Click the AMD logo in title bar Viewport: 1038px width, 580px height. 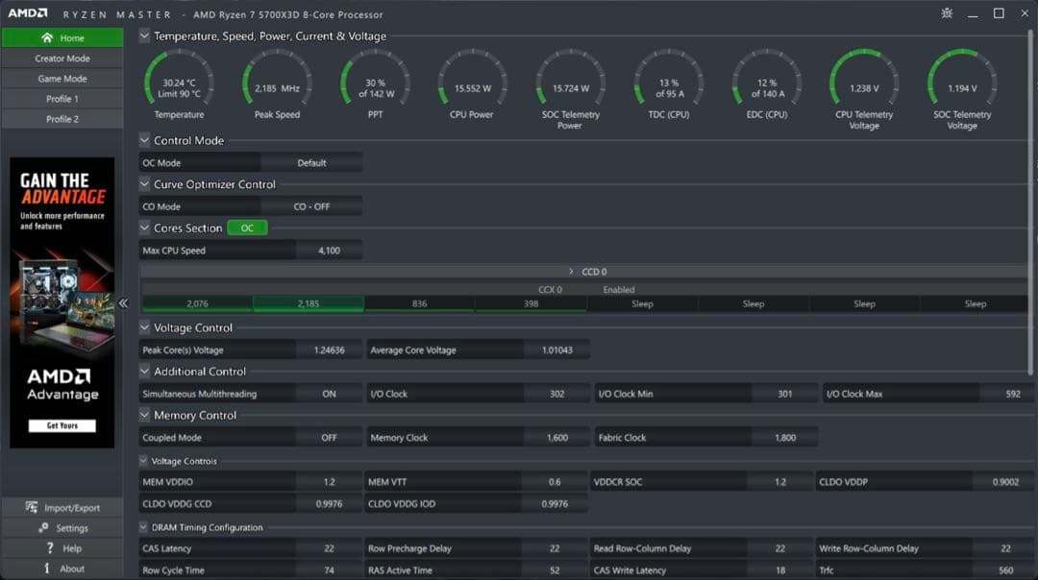pyautogui.click(x=28, y=13)
